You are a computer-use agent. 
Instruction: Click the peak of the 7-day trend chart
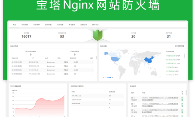(64, 96)
